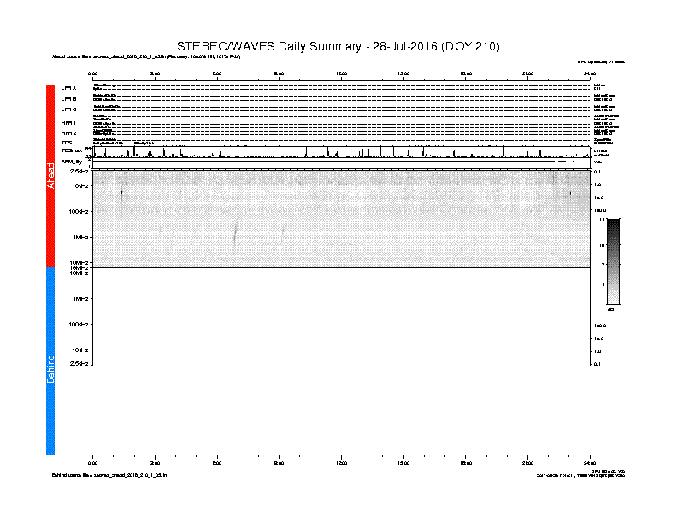Click the 4 value on dB color bar
The height and width of the screenshot is (523, 677).
pos(603,285)
